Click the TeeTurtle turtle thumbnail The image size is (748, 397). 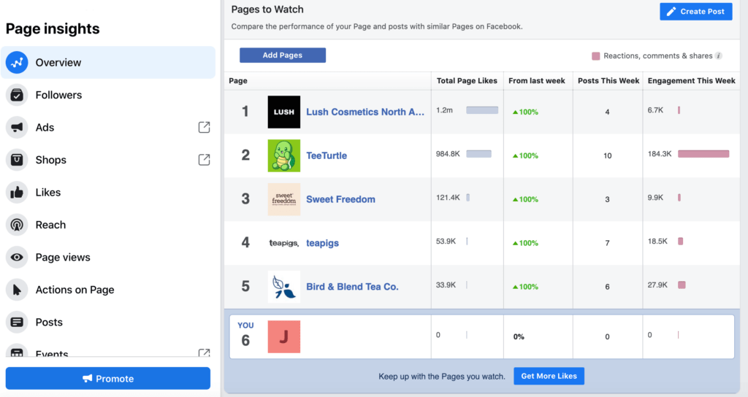(284, 156)
